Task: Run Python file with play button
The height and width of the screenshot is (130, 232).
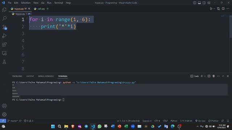Action: pos(211,9)
